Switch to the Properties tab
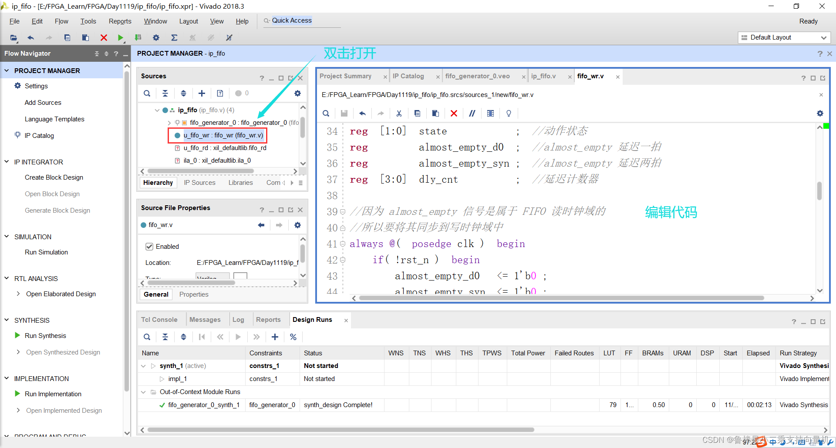 [x=194, y=294]
